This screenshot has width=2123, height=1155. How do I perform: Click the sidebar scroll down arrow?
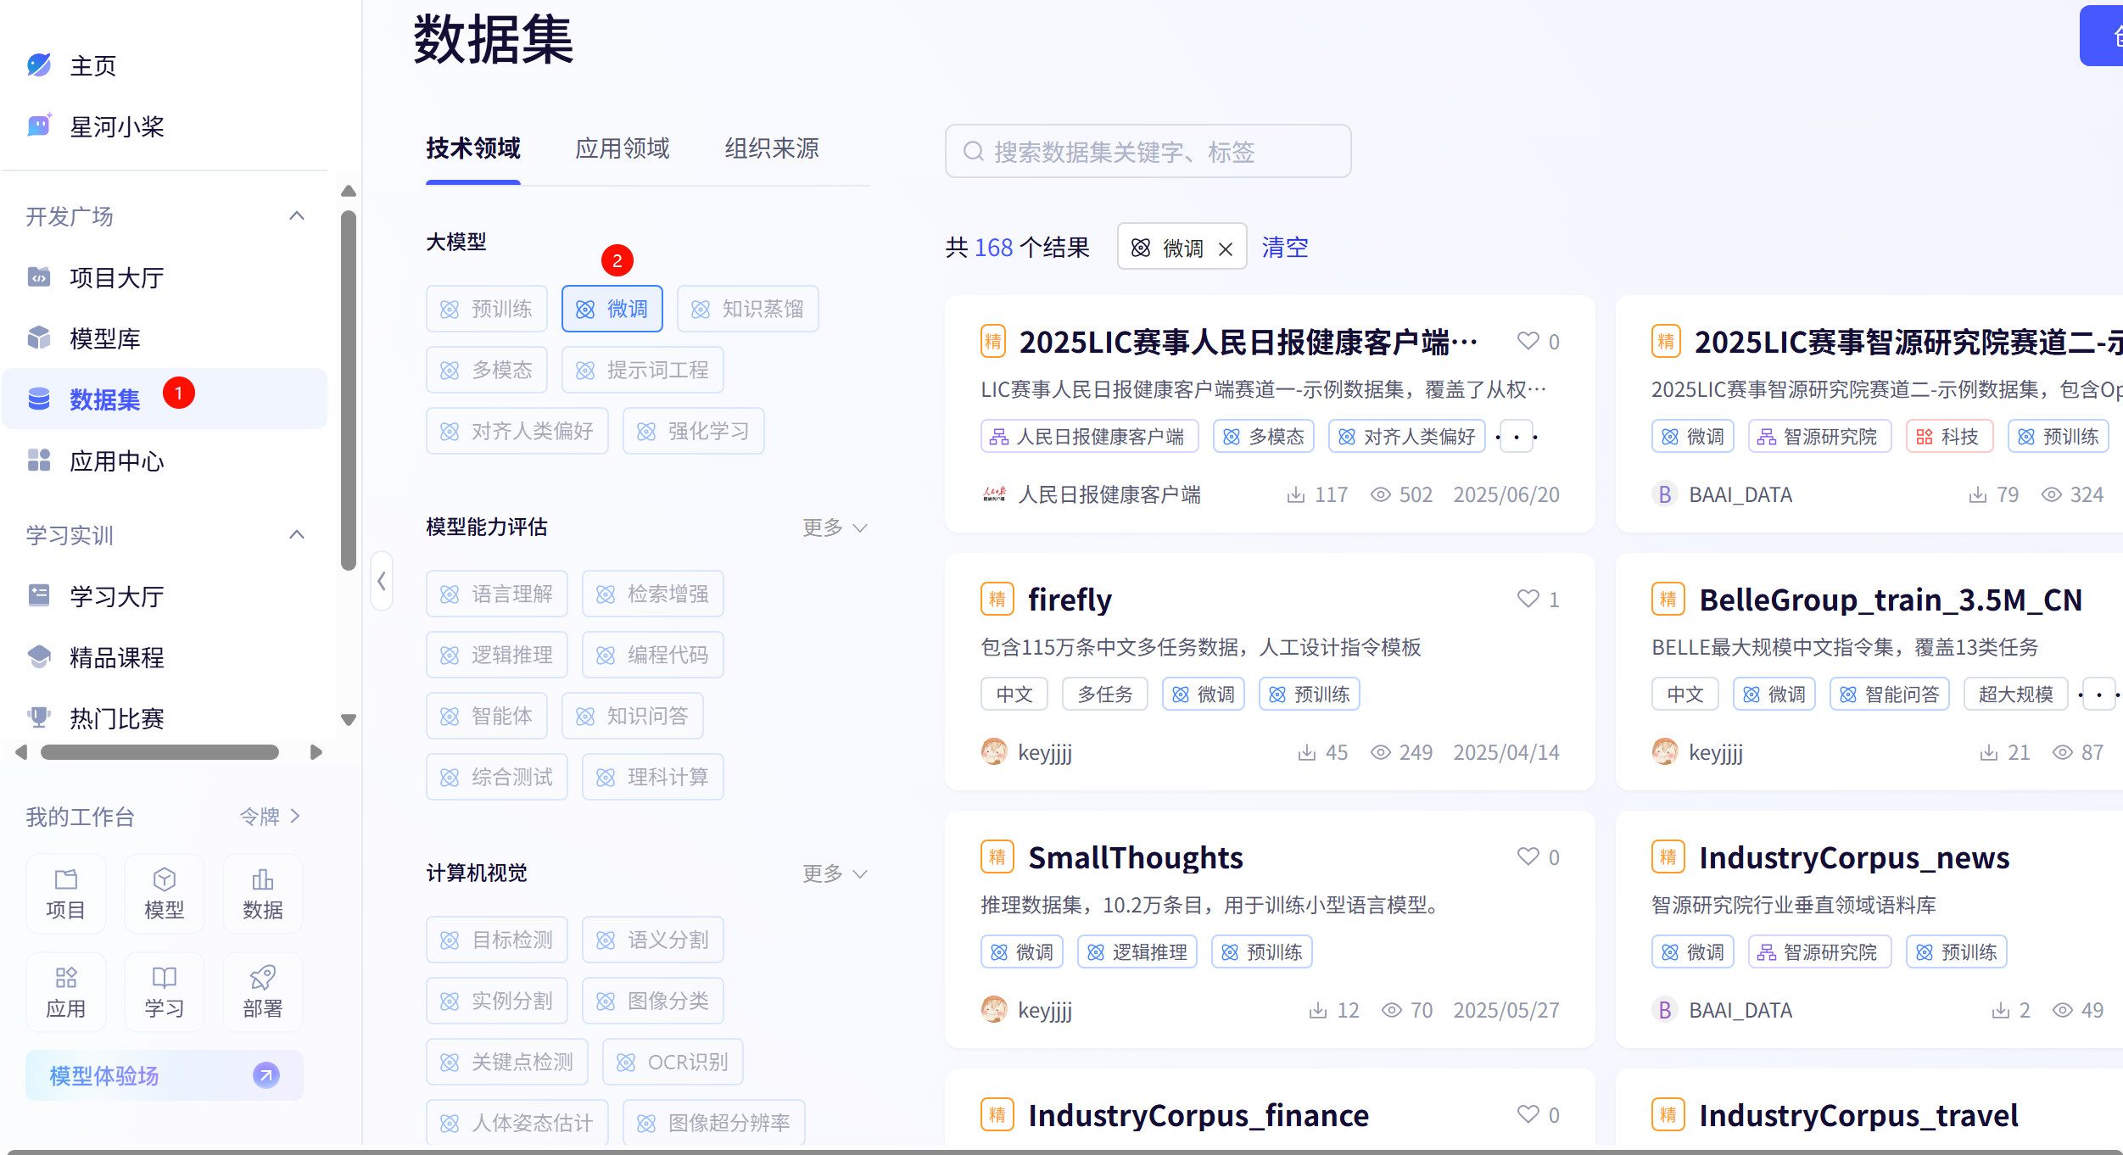348,719
